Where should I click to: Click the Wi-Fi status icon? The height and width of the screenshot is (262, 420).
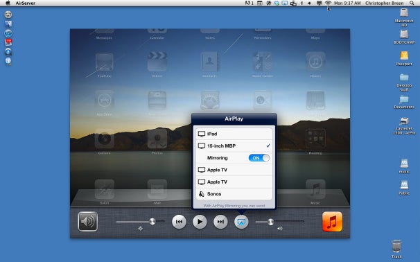[x=328, y=3]
